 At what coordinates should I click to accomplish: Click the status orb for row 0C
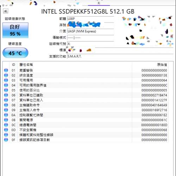(6, 125)
